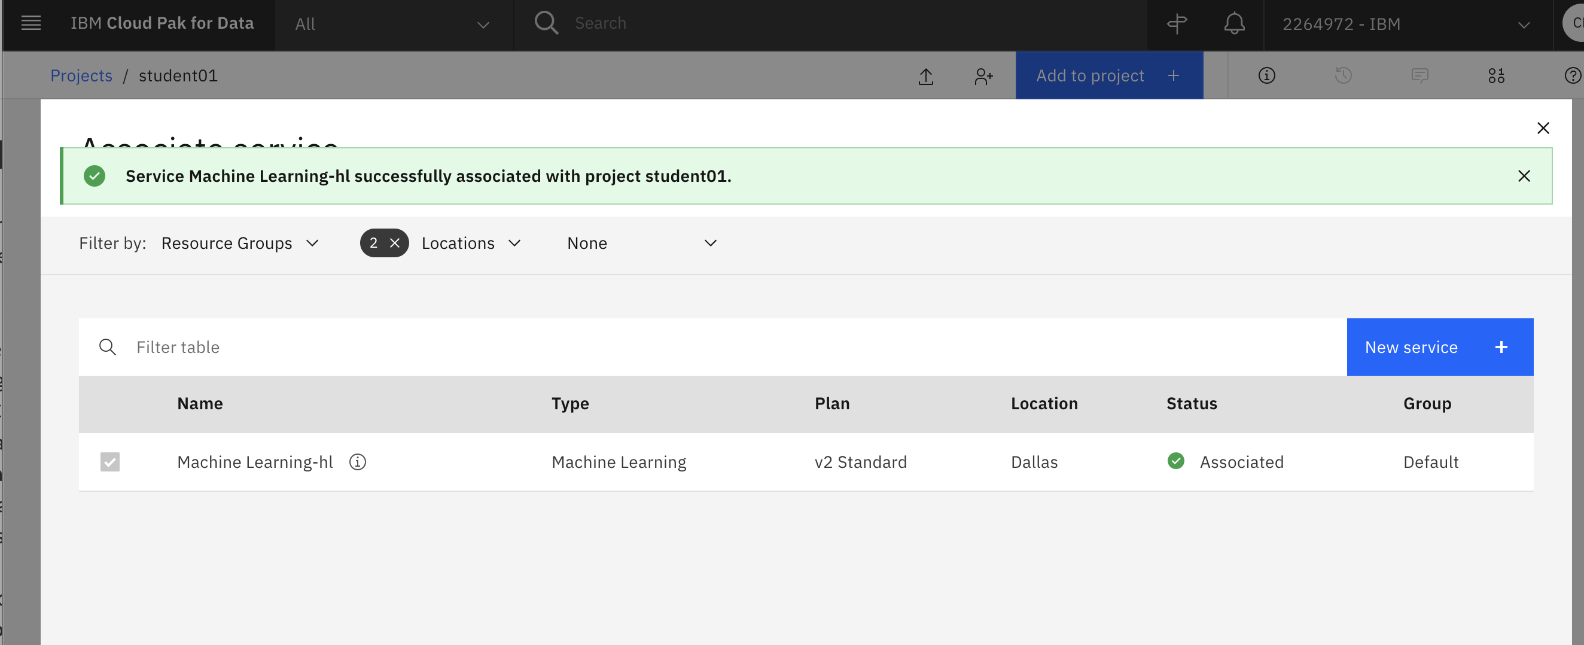Open the 2264972 - IBM account dropdown
Viewport: 1584px width, 645px height.
1408,25
